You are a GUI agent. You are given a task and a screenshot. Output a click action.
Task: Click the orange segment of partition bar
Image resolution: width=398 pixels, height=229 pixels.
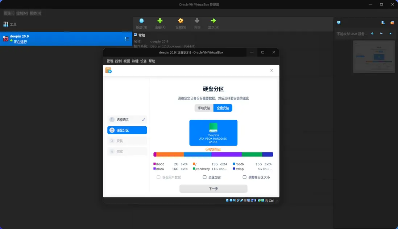[170, 154]
